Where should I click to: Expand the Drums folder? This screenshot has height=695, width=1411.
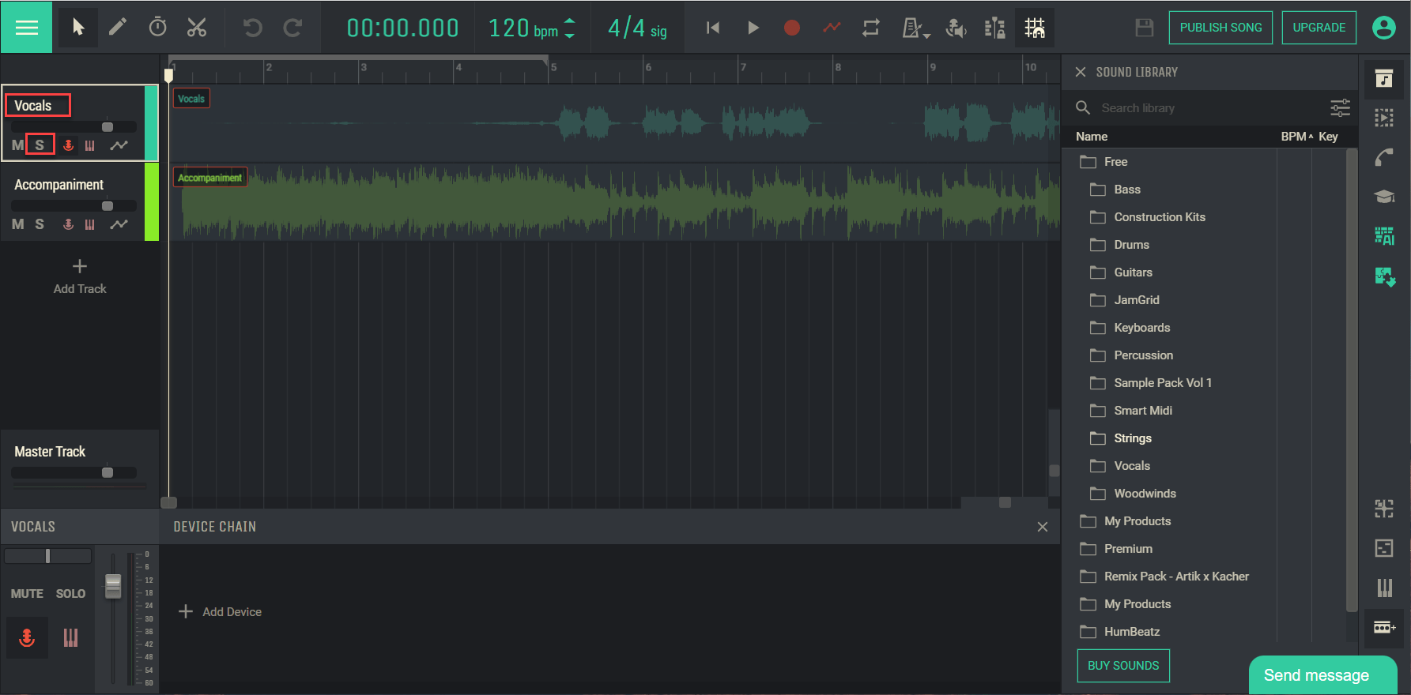coord(1131,245)
